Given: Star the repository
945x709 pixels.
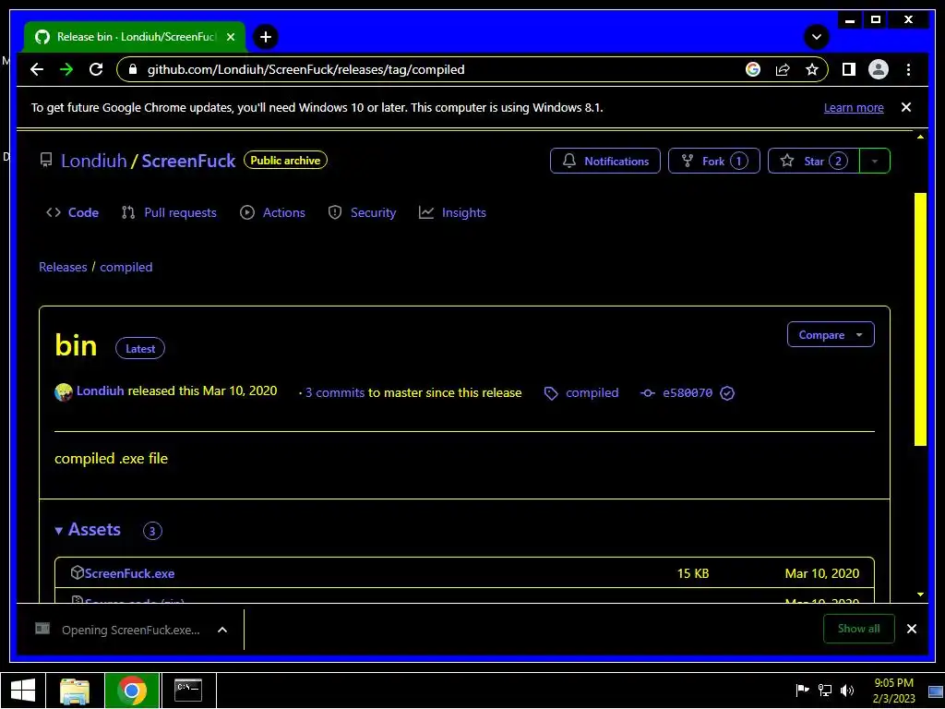Looking at the screenshot, I should 814,161.
